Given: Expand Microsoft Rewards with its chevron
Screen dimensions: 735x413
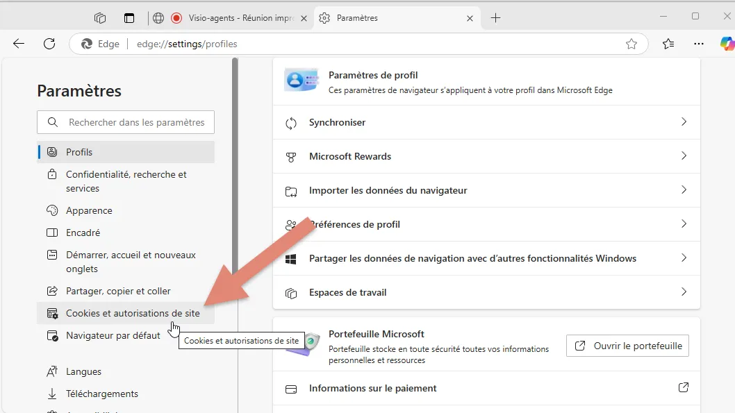Looking at the screenshot, I should (x=684, y=156).
